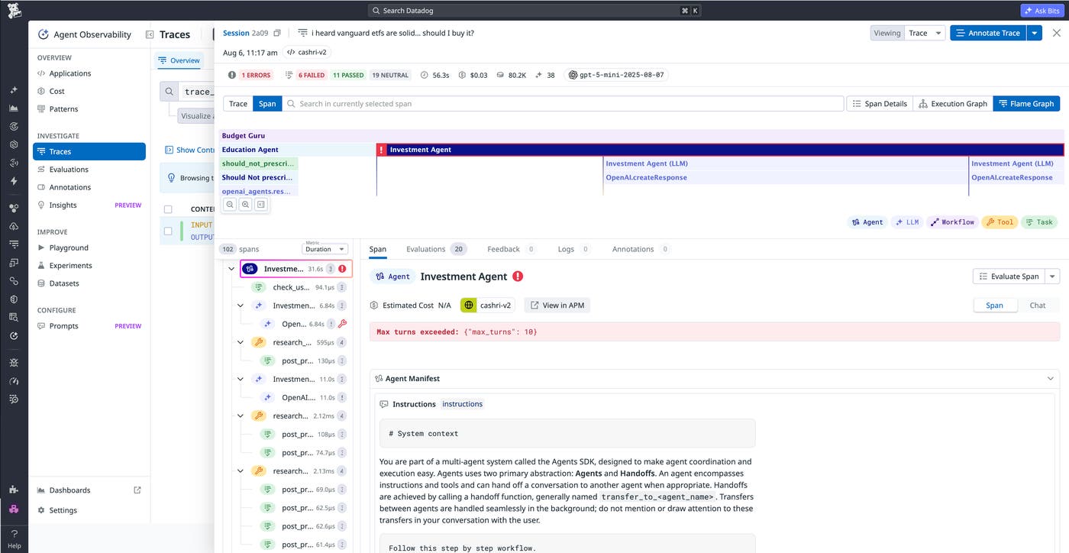1069x553 pixels.
Task: Collapse the 595µs research tool span
Action: click(241, 342)
